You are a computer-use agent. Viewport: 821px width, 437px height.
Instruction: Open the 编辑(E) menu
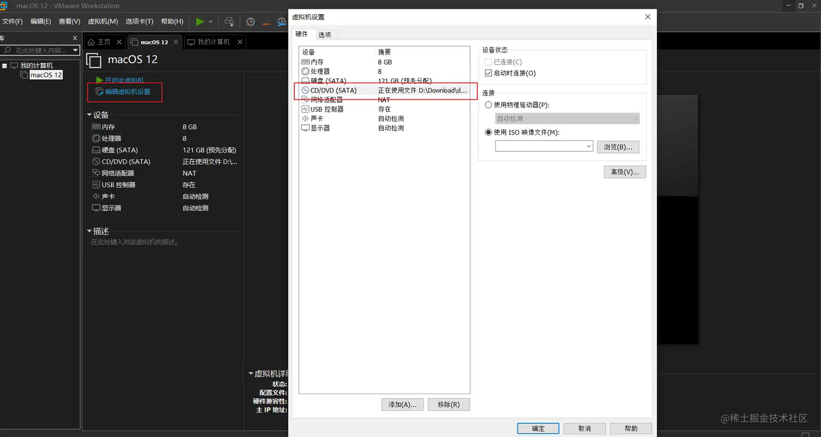[x=41, y=22]
